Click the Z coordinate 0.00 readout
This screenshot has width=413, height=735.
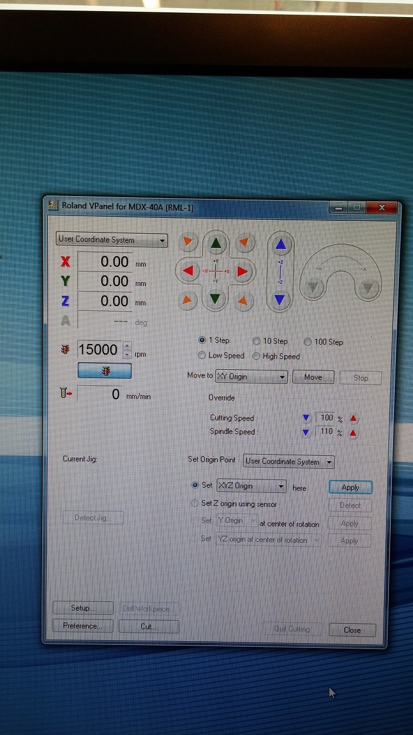click(105, 301)
